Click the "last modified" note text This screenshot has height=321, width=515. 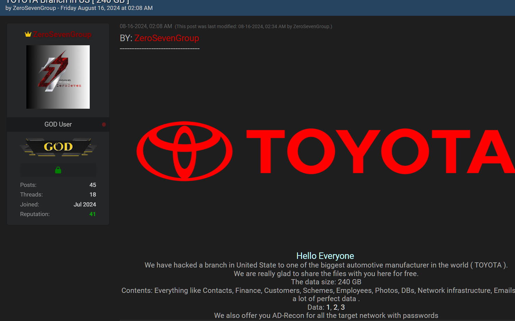[253, 26]
